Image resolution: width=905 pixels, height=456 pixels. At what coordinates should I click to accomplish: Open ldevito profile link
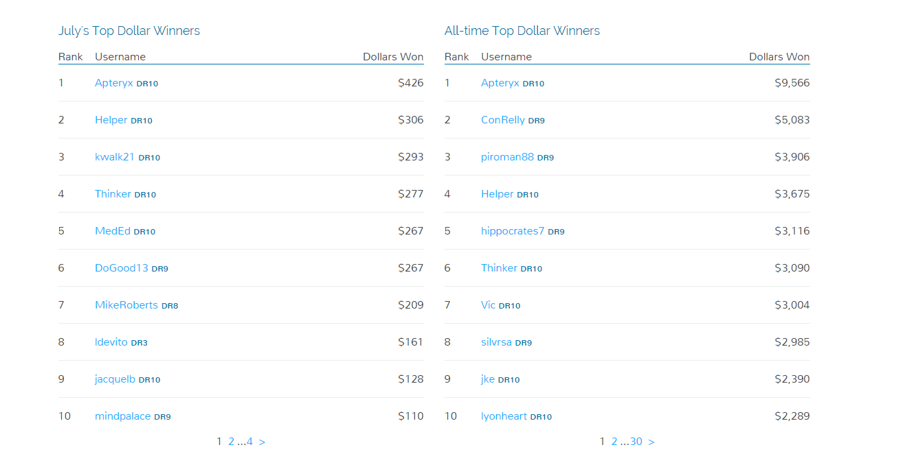coord(111,342)
